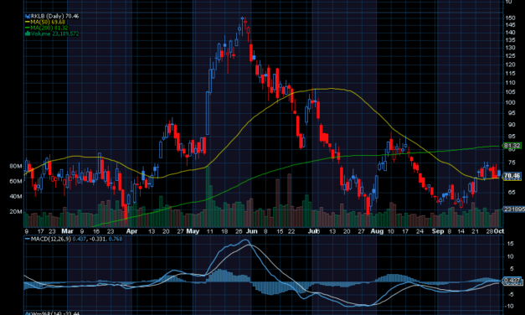Select the Sep label on date axis
525x315 pixels.
tap(438, 231)
